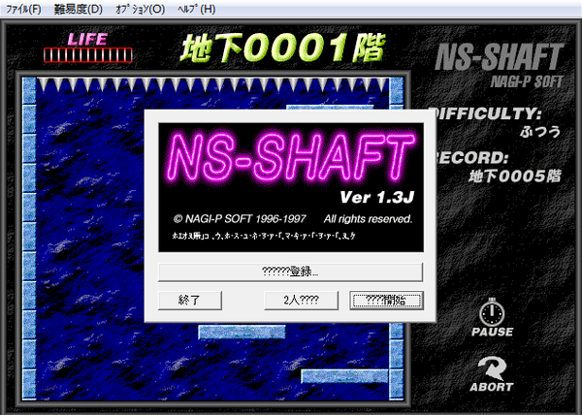Click the Ver 1.3J version text
The width and height of the screenshot is (582, 415).
click(376, 198)
